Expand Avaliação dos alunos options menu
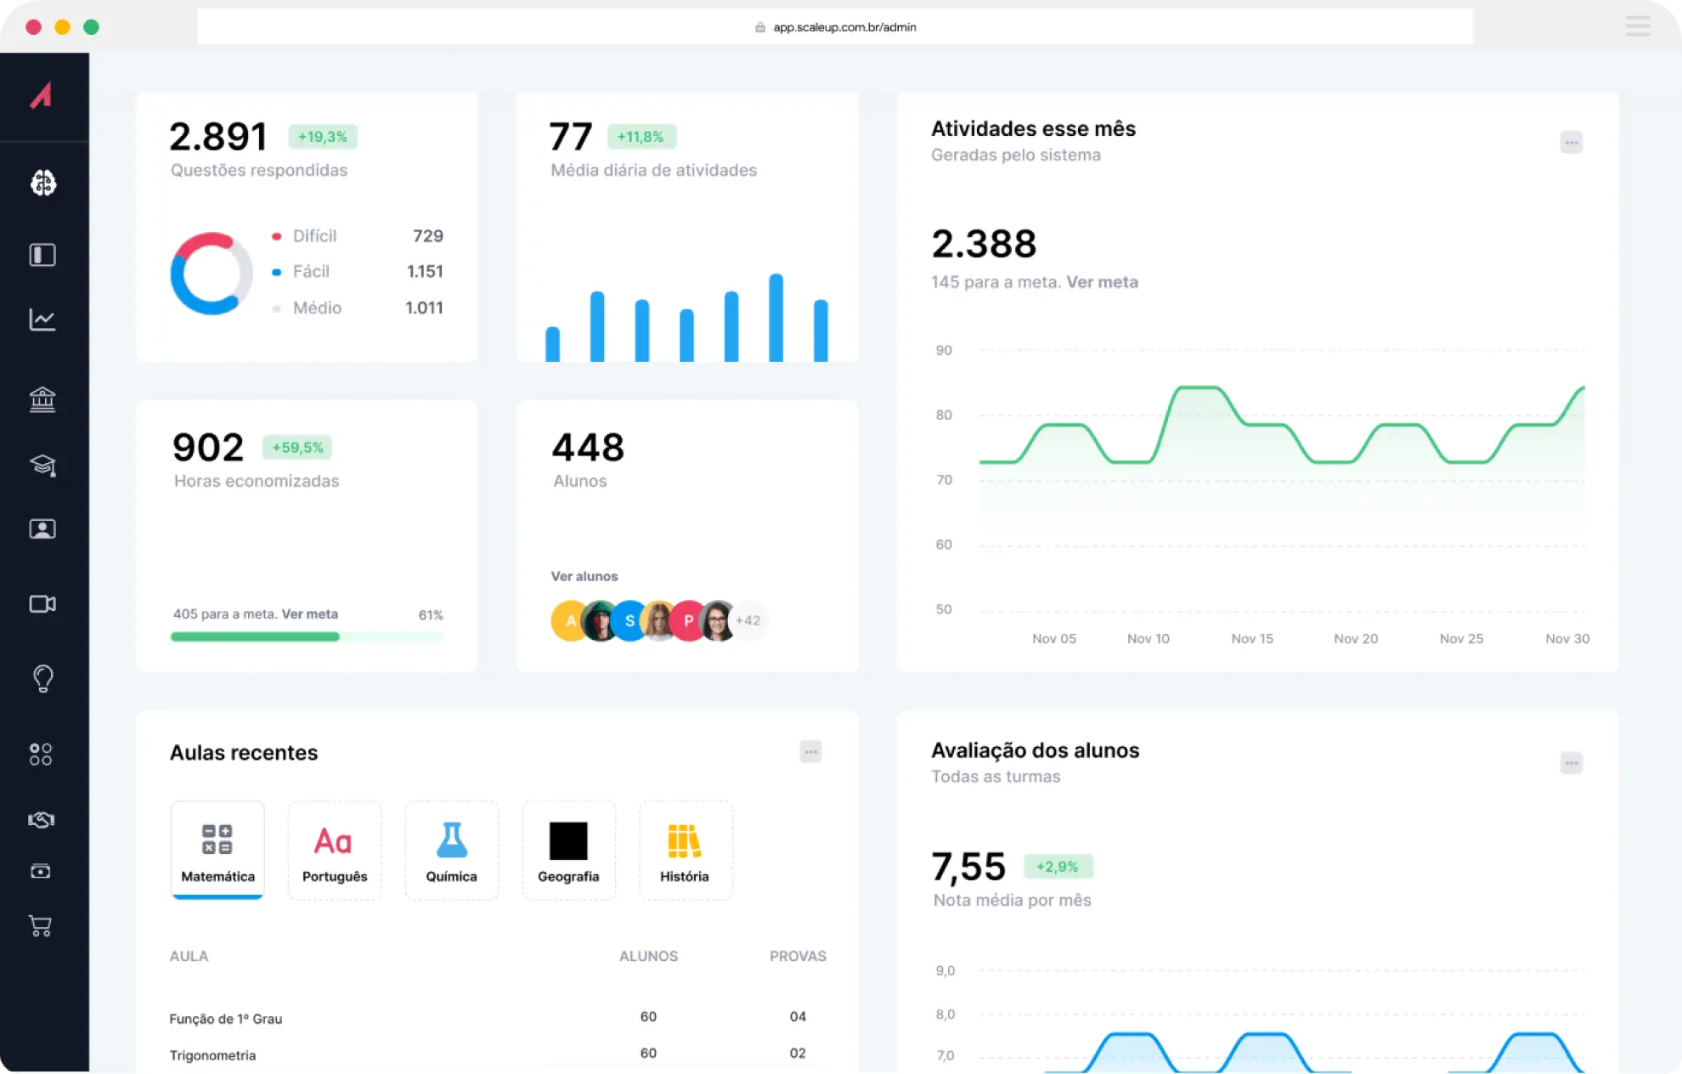The height and width of the screenshot is (1074, 1682). pos(1571,763)
